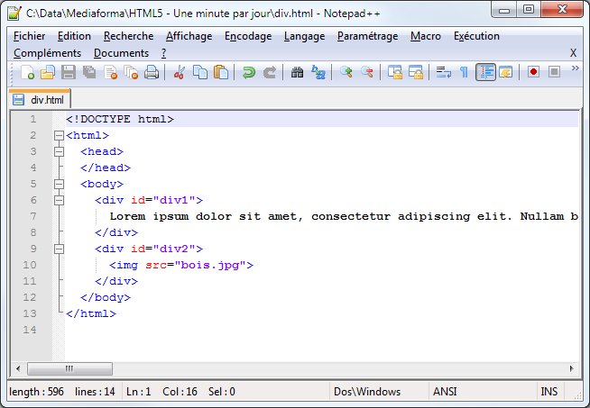
Task: Click the Open file folder icon
Action: tap(48, 73)
